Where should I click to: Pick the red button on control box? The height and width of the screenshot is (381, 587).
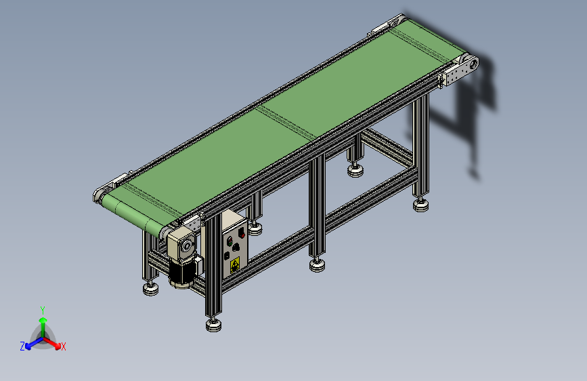coord(242,235)
